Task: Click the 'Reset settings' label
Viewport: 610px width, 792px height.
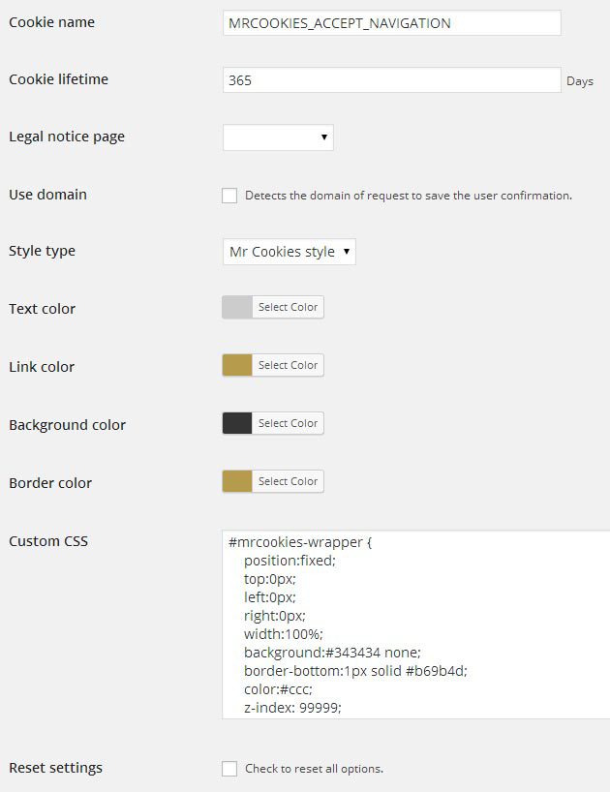Action: tap(55, 768)
